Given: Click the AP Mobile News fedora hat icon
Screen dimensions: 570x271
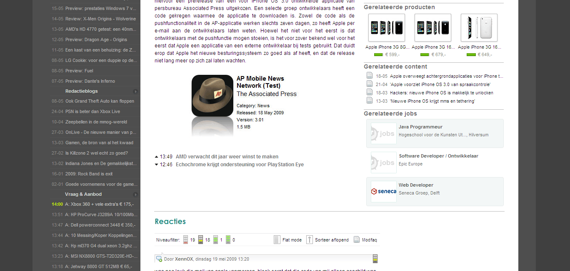Looking at the screenshot, I should click(x=212, y=95).
